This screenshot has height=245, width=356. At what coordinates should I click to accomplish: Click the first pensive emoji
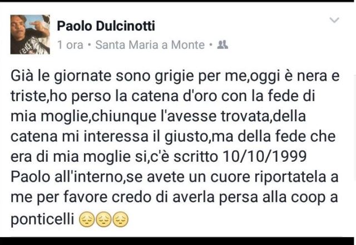87,219
